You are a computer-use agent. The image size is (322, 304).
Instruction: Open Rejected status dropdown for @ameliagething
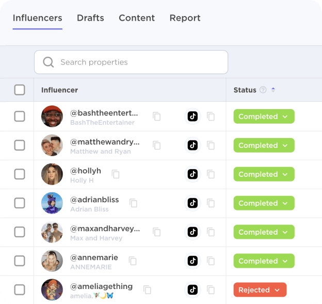(x=260, y=290)
